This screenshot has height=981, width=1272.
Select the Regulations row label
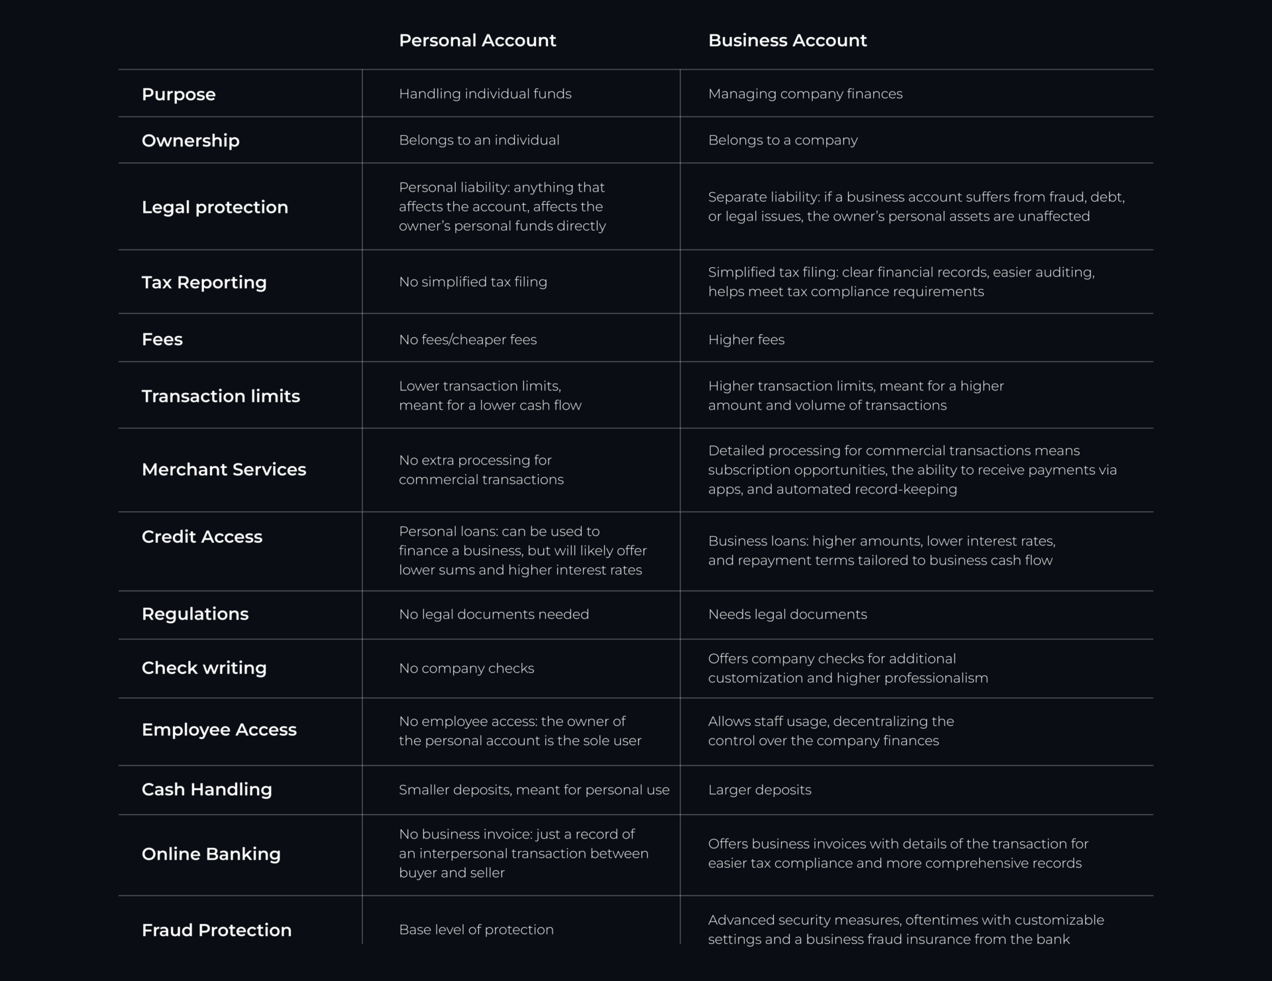[x=195, y=614]
